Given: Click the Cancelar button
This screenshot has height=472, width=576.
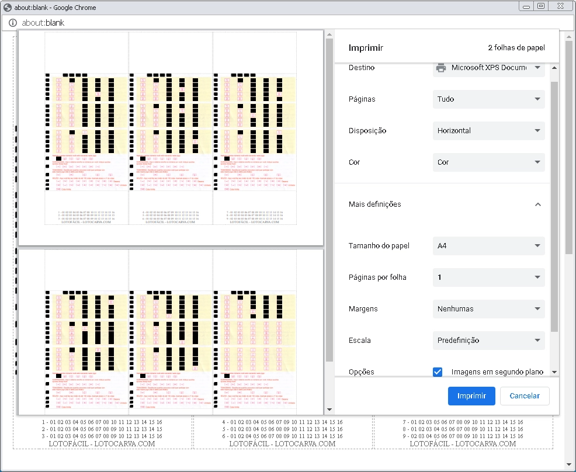Looking at the screenshot, I should tap(524, 395).
